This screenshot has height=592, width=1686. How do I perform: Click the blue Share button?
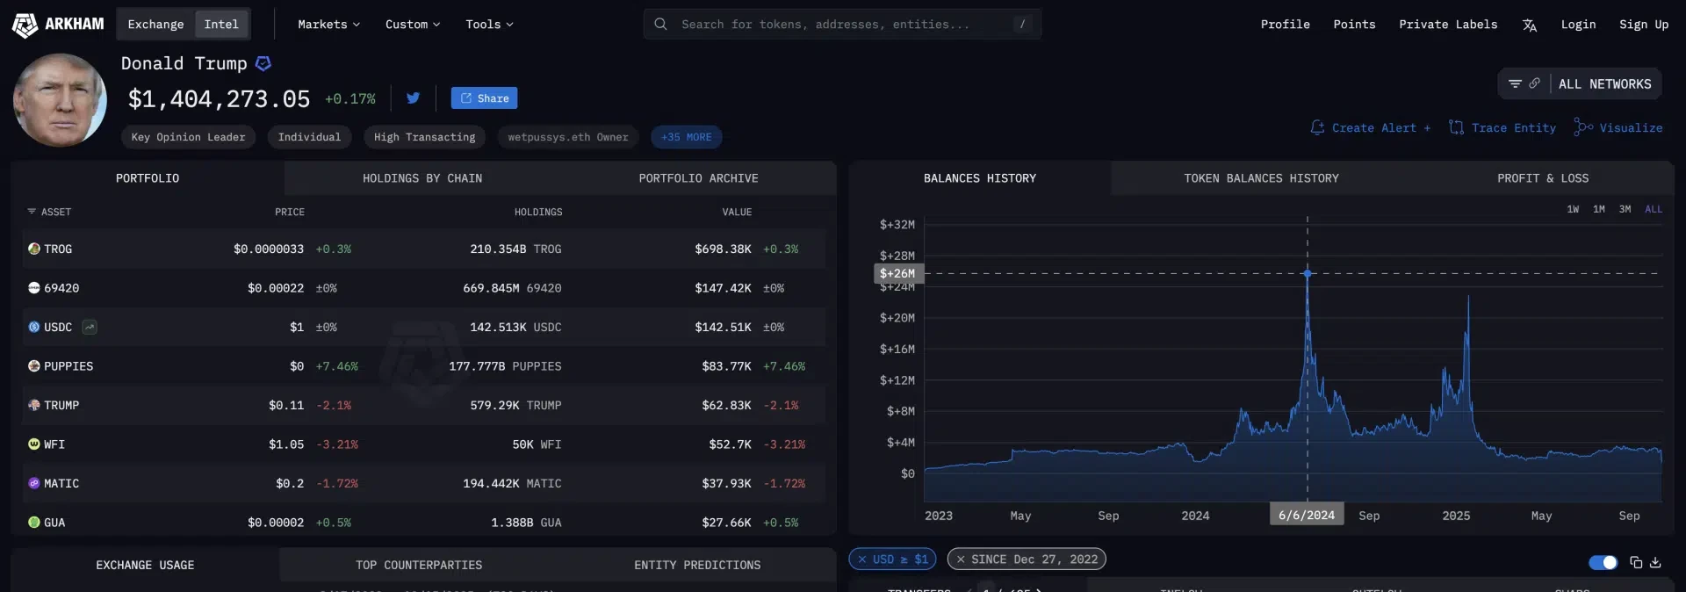pyautogui.click(x=484, y=98)
